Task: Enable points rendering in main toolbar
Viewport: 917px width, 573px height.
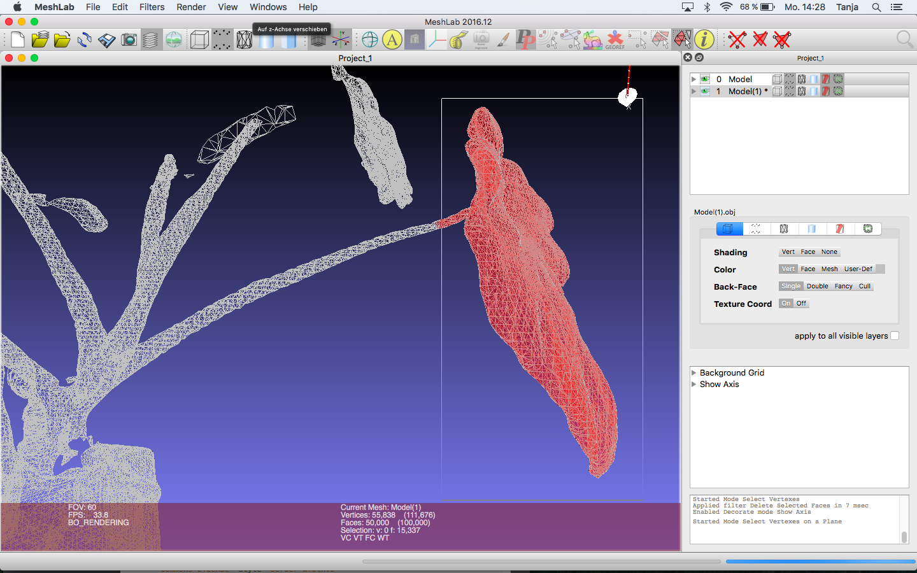Action: tap(222, 40)
